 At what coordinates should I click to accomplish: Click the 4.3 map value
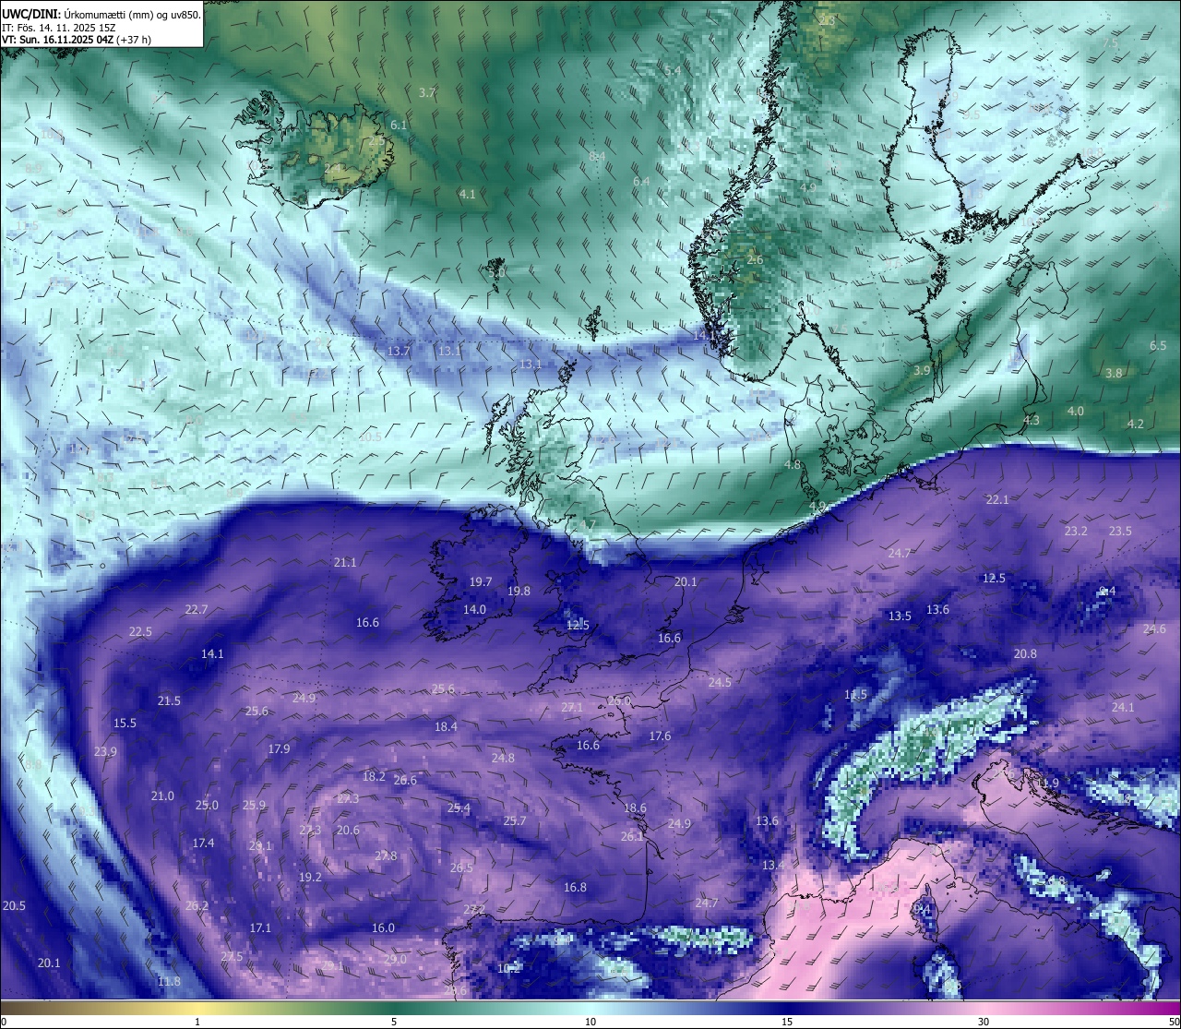click(1032, 421)
